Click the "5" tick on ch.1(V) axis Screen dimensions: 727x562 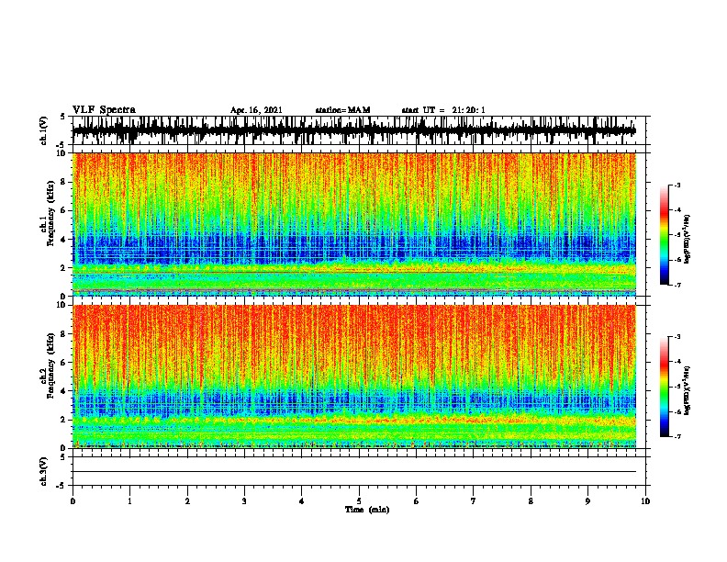(63, 117)
